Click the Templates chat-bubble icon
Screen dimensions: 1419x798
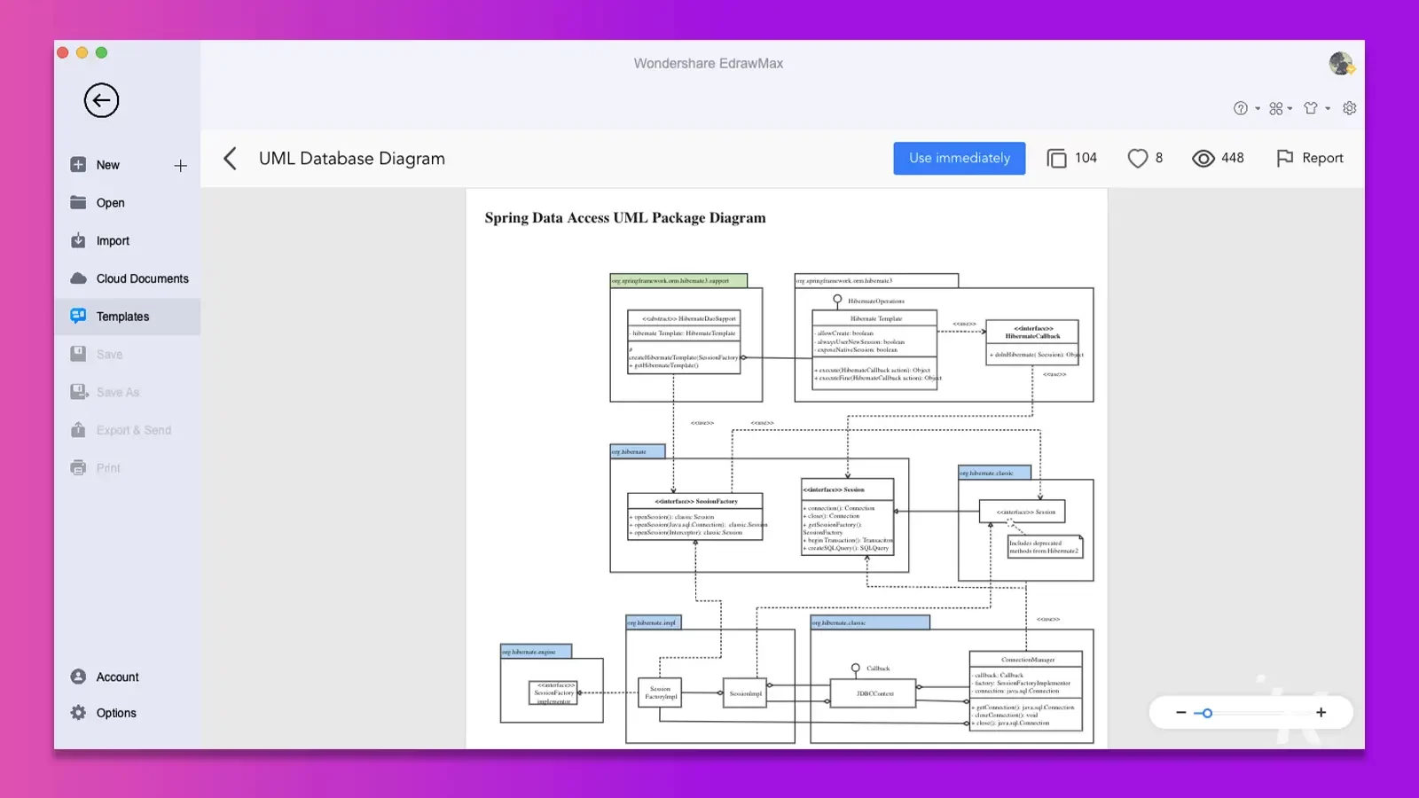coord(78,316)
